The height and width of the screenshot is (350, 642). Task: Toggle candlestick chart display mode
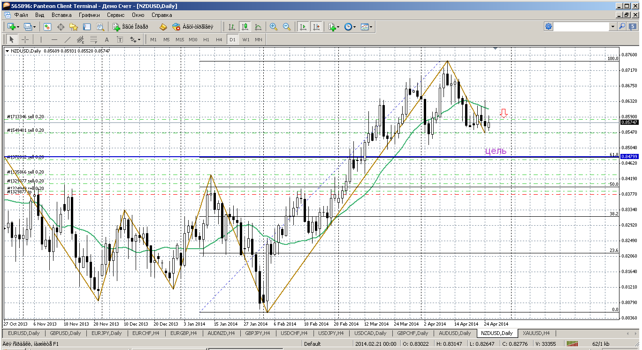coord(245,27)
